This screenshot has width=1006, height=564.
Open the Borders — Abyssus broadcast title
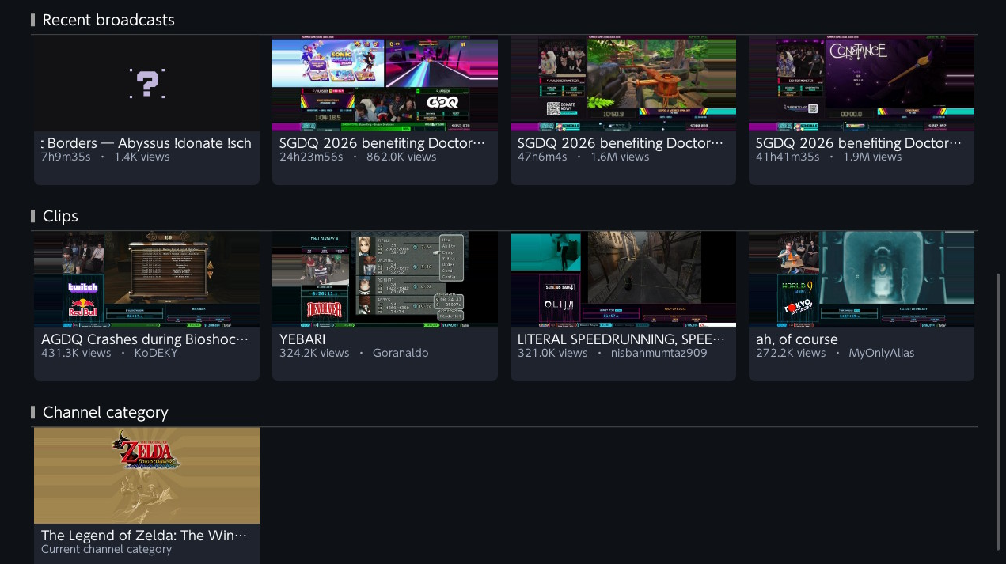tap(146, 143)
